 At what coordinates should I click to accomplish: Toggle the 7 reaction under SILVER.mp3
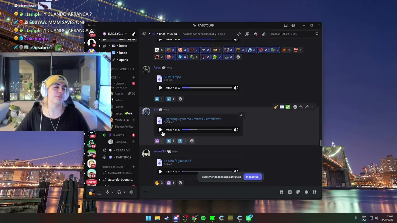[171, 99]
